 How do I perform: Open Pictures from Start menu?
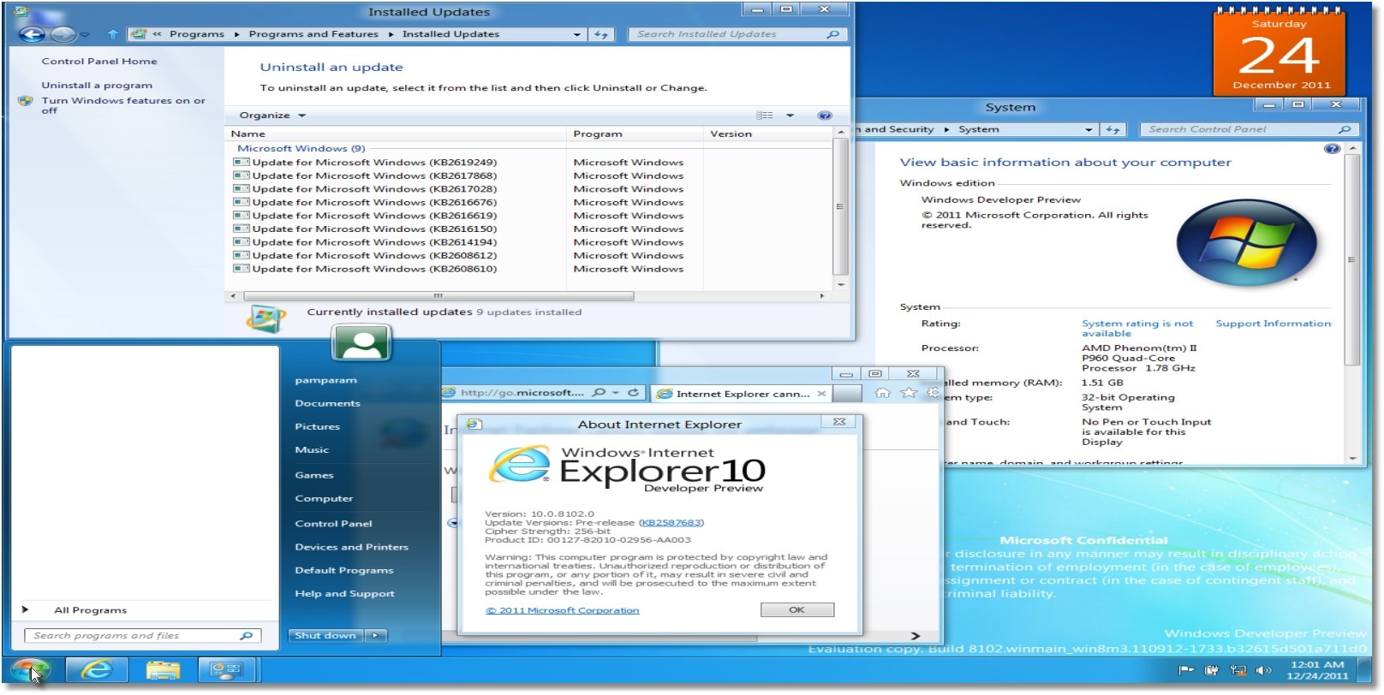point(317,426)
